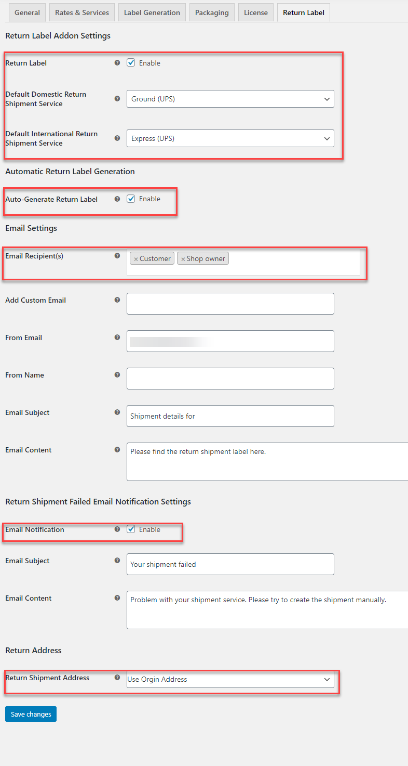408x766 pixels.
Task: Go to the Packaging tab
Action: coord(212,12)
